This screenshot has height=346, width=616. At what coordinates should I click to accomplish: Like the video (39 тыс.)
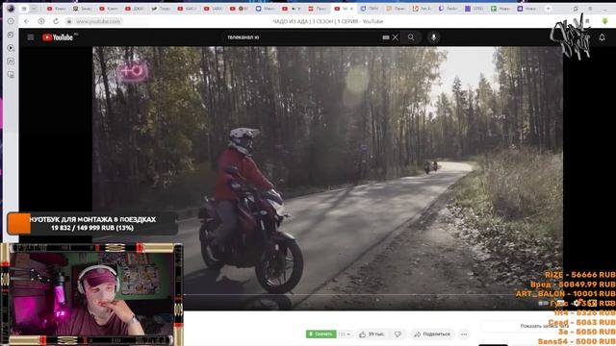tap(372, 334)
